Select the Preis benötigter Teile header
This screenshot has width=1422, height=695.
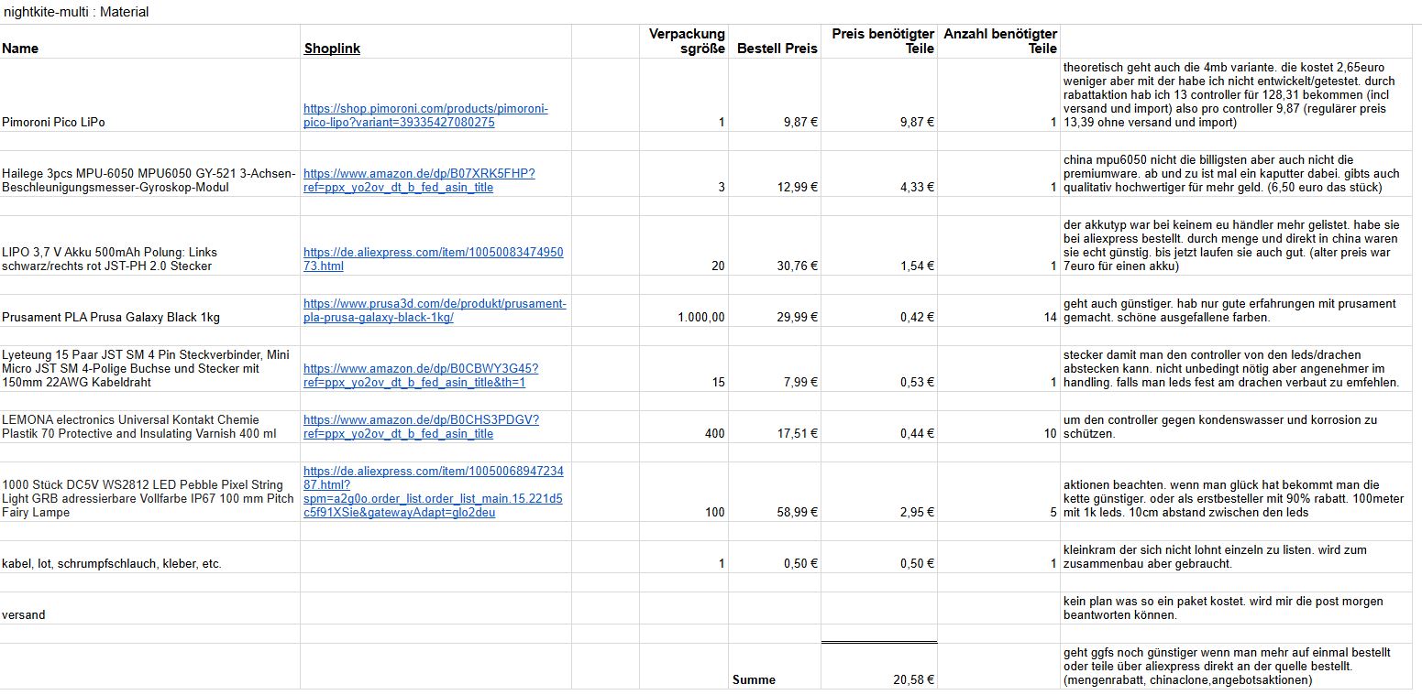coord(882,41)
